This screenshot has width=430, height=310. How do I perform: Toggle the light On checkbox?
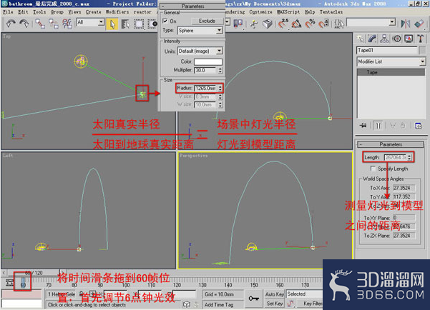tap(165, 21)
